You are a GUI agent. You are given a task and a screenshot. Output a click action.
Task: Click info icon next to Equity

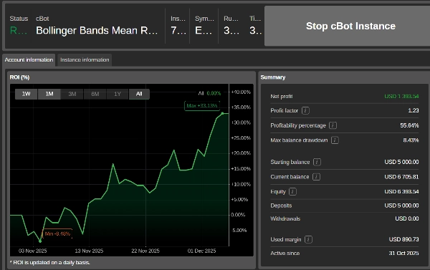[x=292, y=192]
